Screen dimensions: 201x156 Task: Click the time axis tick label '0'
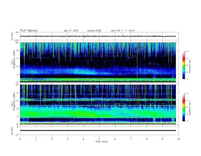(20, 139)
